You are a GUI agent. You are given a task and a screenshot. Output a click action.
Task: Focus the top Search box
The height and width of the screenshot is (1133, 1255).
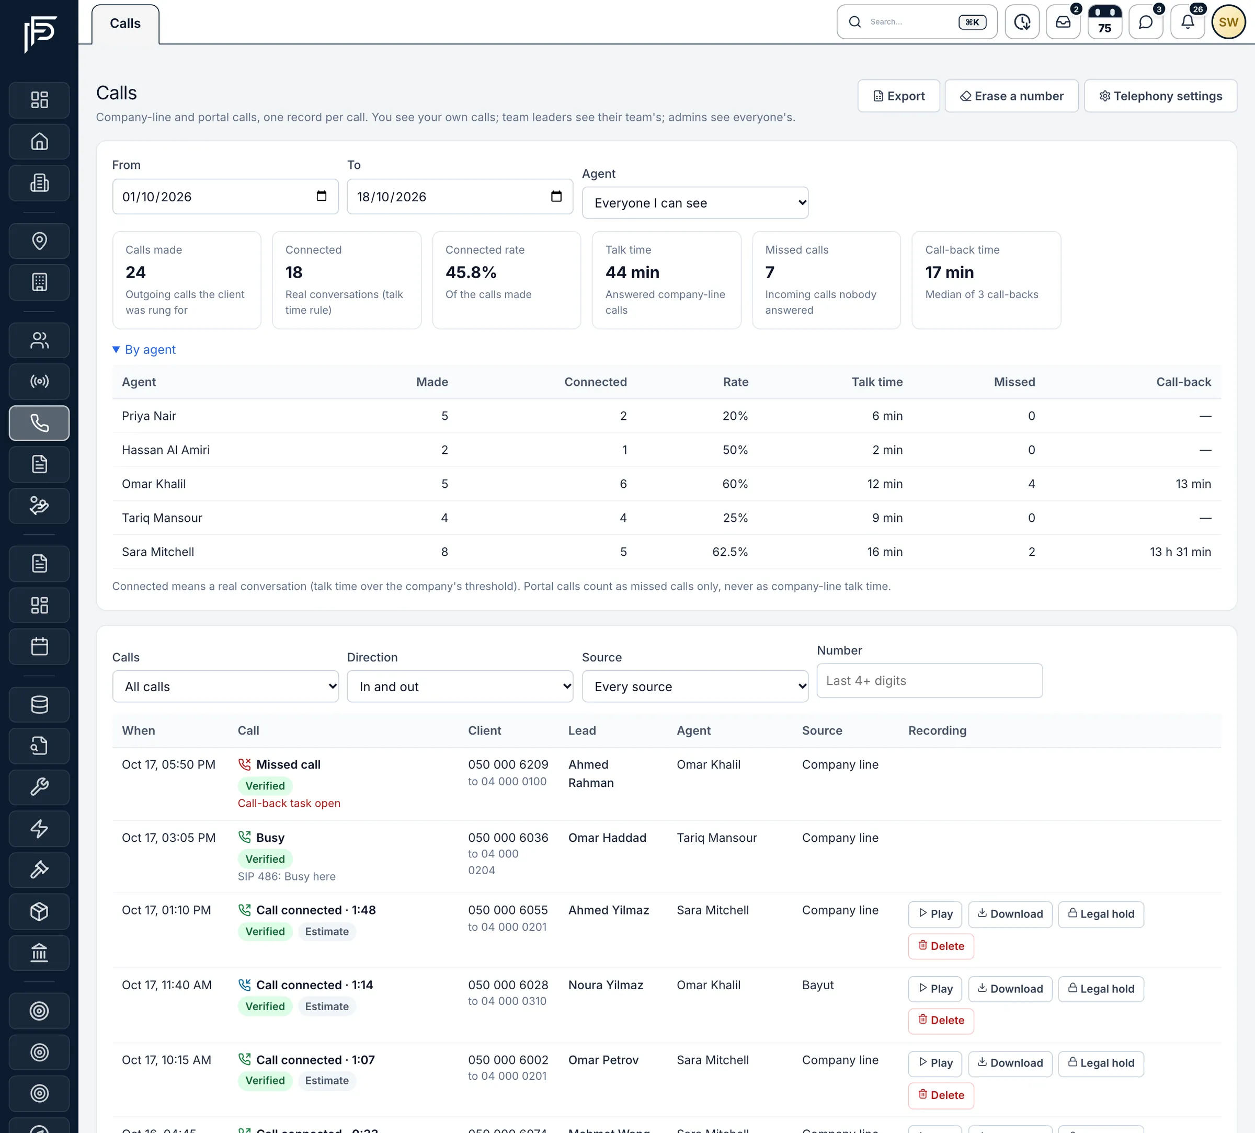916,22
